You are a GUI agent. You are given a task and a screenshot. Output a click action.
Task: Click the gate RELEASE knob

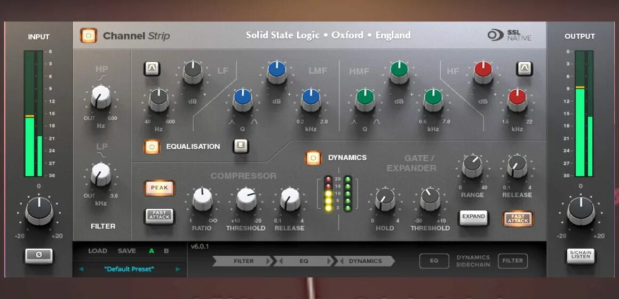(x=517, y=166)
